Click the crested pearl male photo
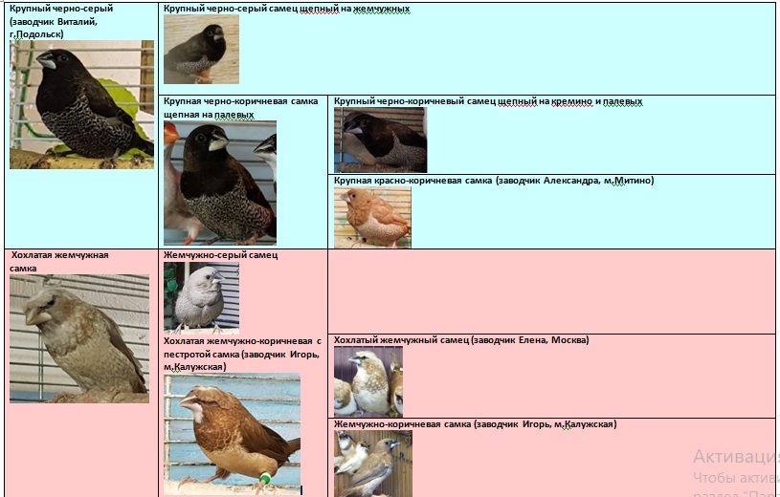The height and width of the screenshot is (497, 780). pyautogui.click(x=368, y=380)
